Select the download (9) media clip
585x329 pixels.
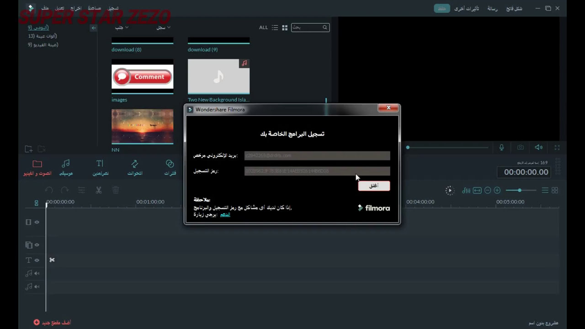tap(218, 45)
